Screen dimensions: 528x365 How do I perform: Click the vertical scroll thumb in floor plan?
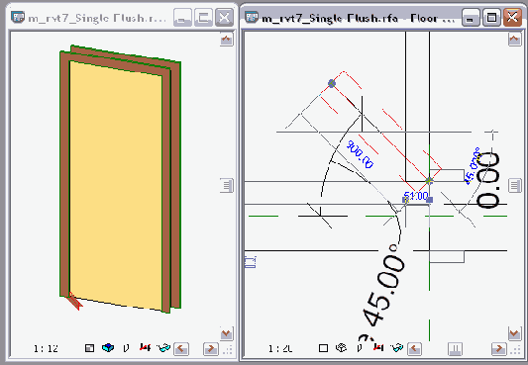click(515, 186)
